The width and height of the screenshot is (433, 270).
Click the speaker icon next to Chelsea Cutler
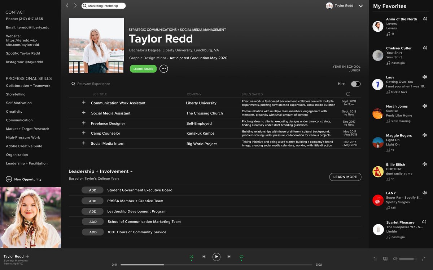pos(425,48)
